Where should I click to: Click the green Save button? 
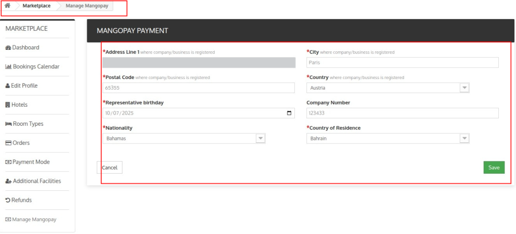[494, 168]
